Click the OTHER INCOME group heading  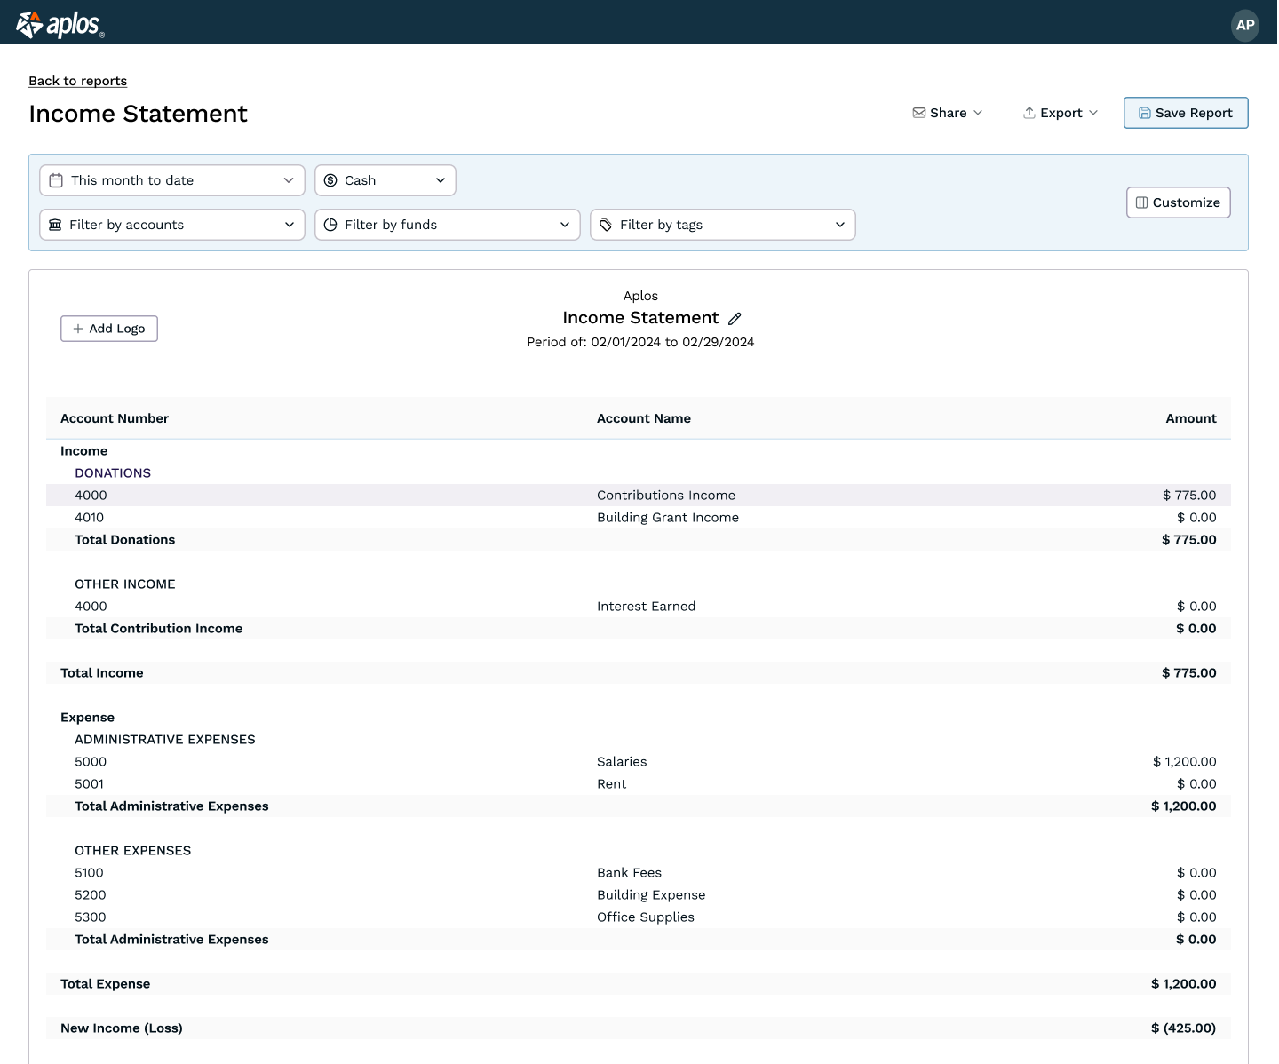point(125,584)
